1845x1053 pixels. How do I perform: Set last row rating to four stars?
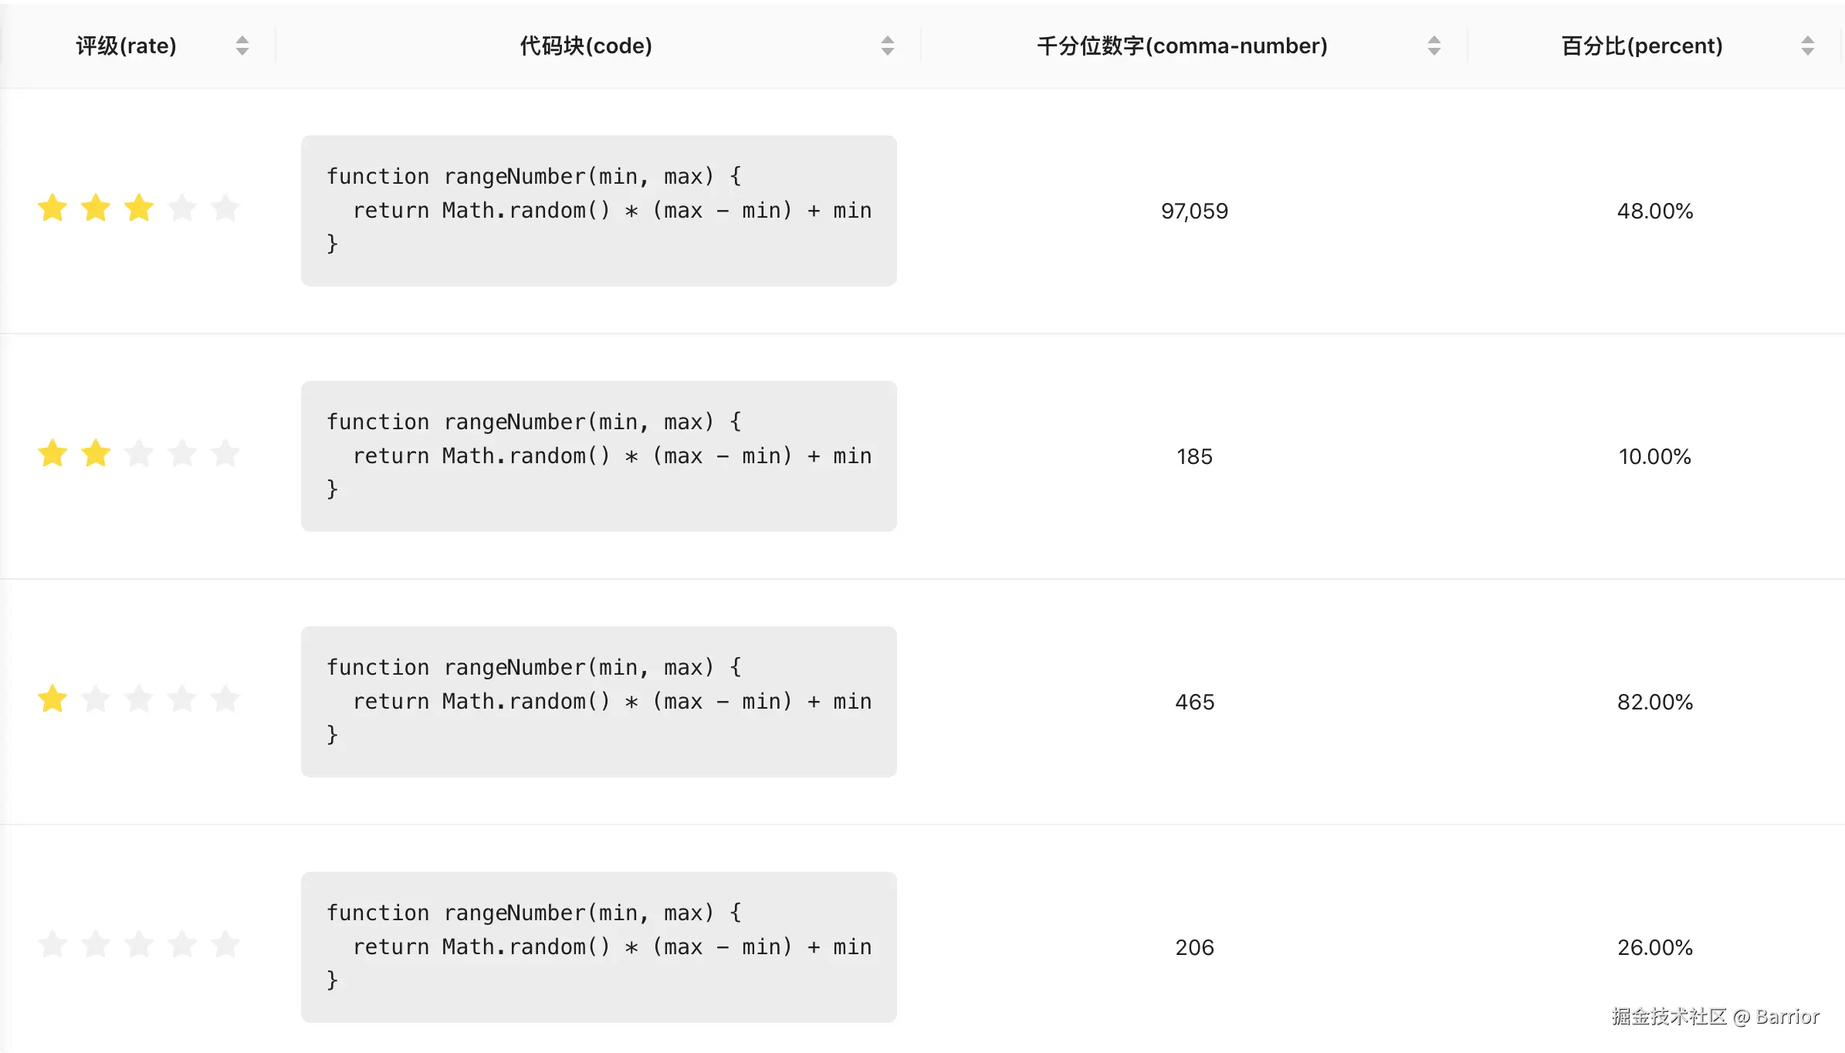pos(182,944)
